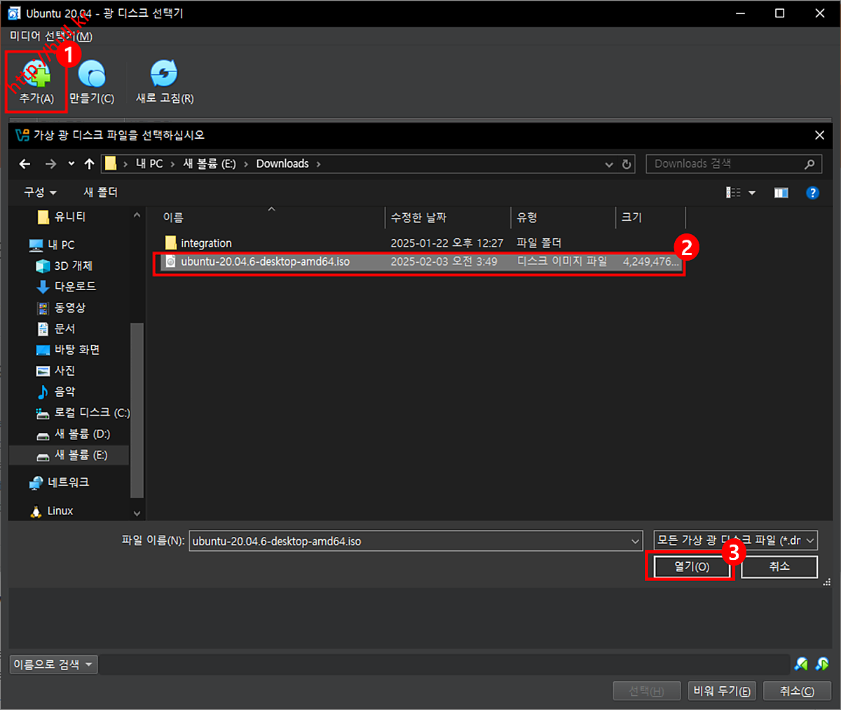Click 내 PC in the address path
The image size is (841, 710).
coord(149,164)
